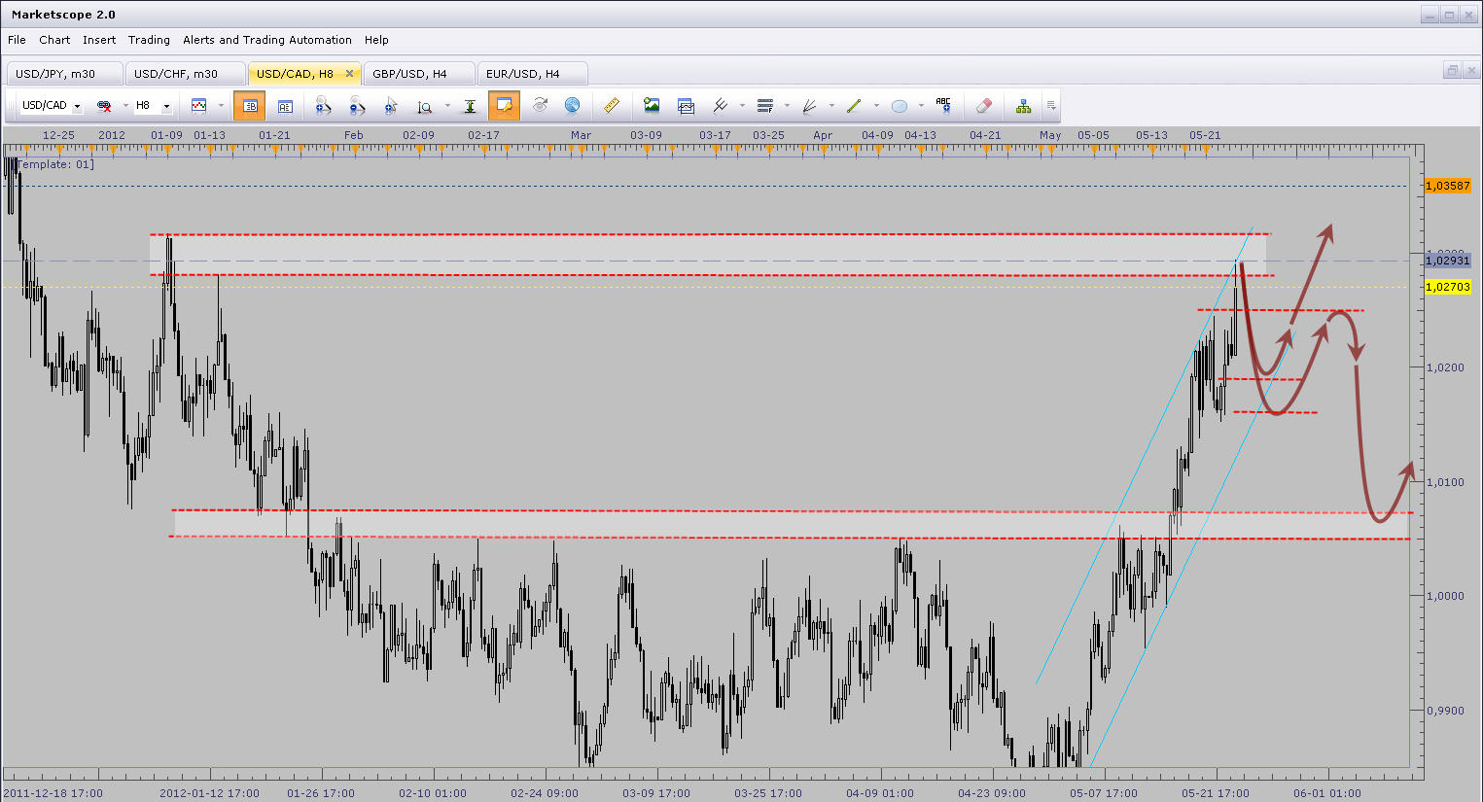The image size is (1483, 802).
Task: Select the fan lines tool icon
Action: point(810,106)
